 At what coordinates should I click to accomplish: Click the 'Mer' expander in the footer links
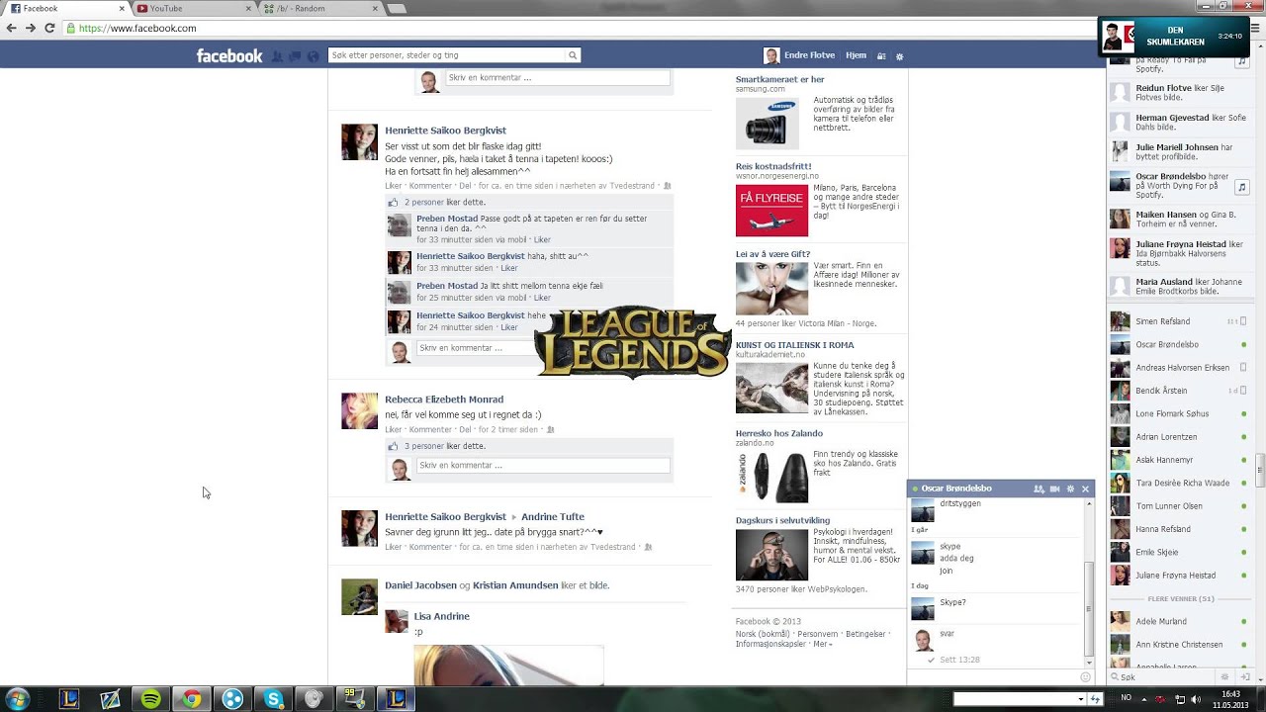pyautogui.click(x=822, y=644)
